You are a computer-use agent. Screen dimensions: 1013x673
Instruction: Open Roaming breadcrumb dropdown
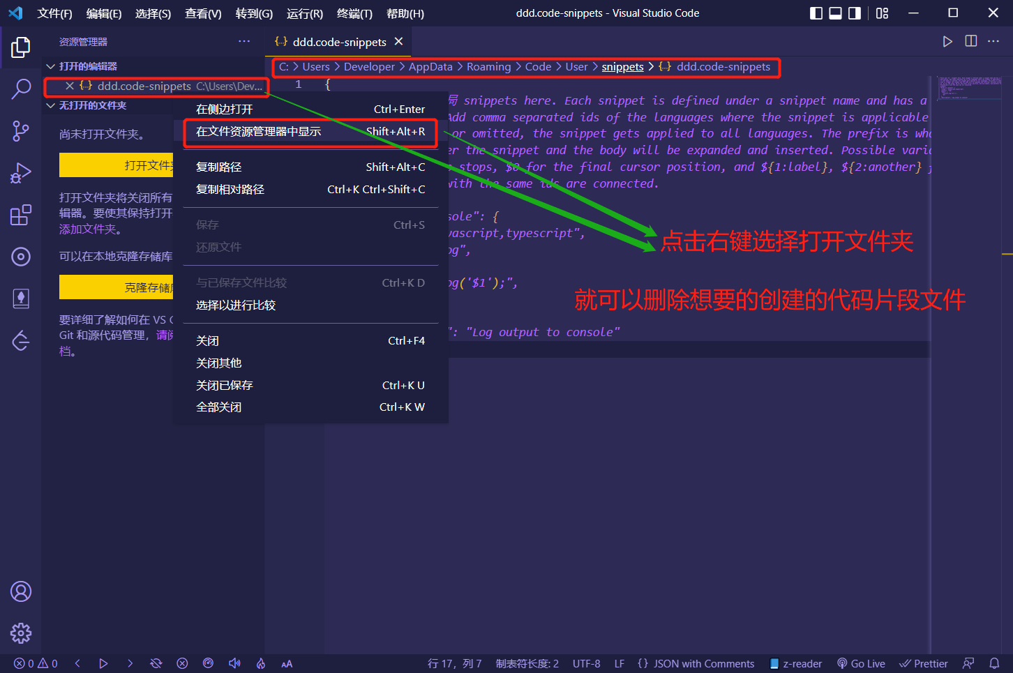488,67
